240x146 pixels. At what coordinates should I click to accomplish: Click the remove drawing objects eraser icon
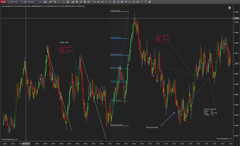149,2
